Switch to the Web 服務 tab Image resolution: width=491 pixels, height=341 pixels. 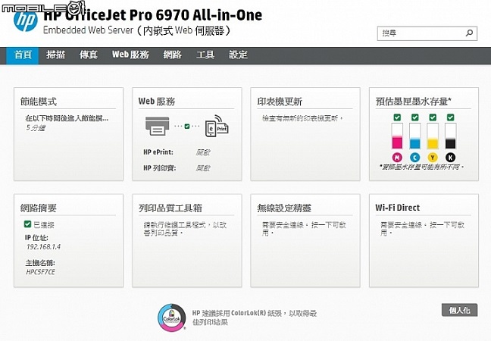(130, 55)
